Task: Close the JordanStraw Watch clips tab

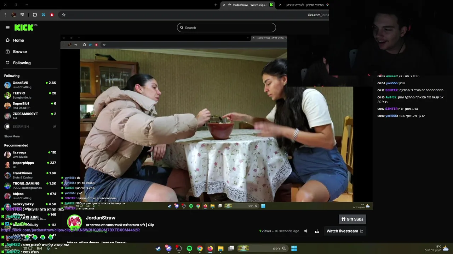Action: pyautogui.click(x=224, y=5)
